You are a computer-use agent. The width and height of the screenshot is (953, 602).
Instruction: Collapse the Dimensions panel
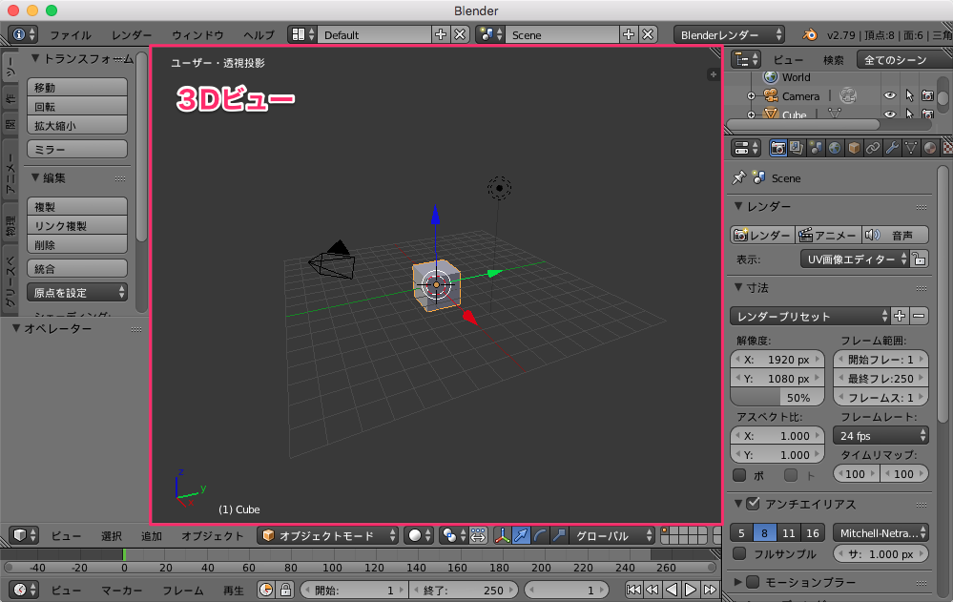click(x=738, y=287)
